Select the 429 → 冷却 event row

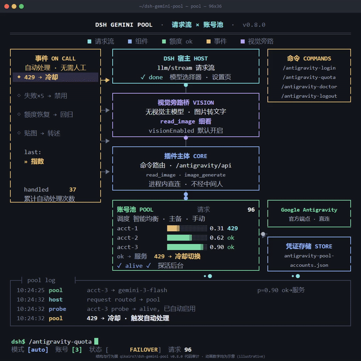coord(56,77)
